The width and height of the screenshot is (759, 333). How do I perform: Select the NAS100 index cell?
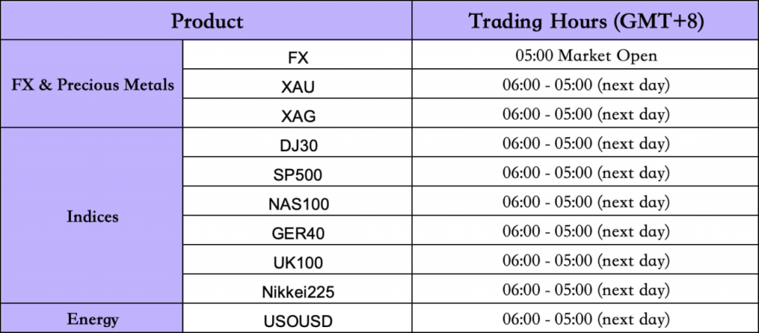click(x=298, y=202)
